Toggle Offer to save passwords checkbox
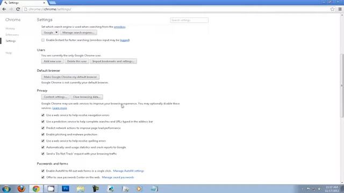The width and height of the screenshot is (344, 193). point(43,177)
